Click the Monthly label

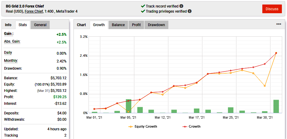pyautogui.click(x=11, y=61)
